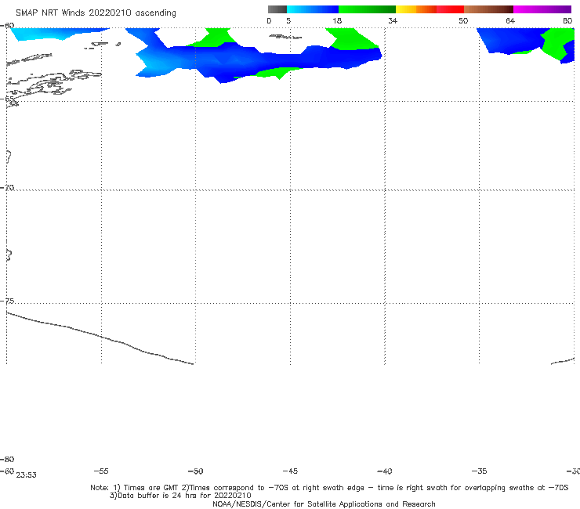
Task: Click the gray segment of the color scale
Action: (x=277, y=9)
